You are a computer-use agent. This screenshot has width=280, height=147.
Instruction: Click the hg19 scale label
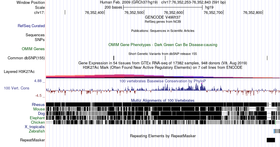point(209,7)
